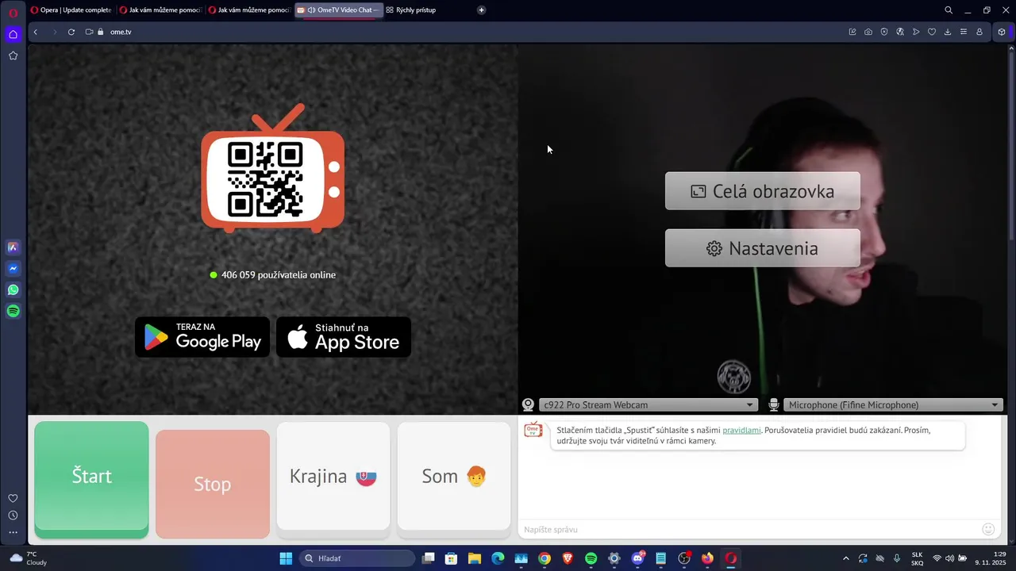Open profile account icon in toolbar

(x=979, y=32)
